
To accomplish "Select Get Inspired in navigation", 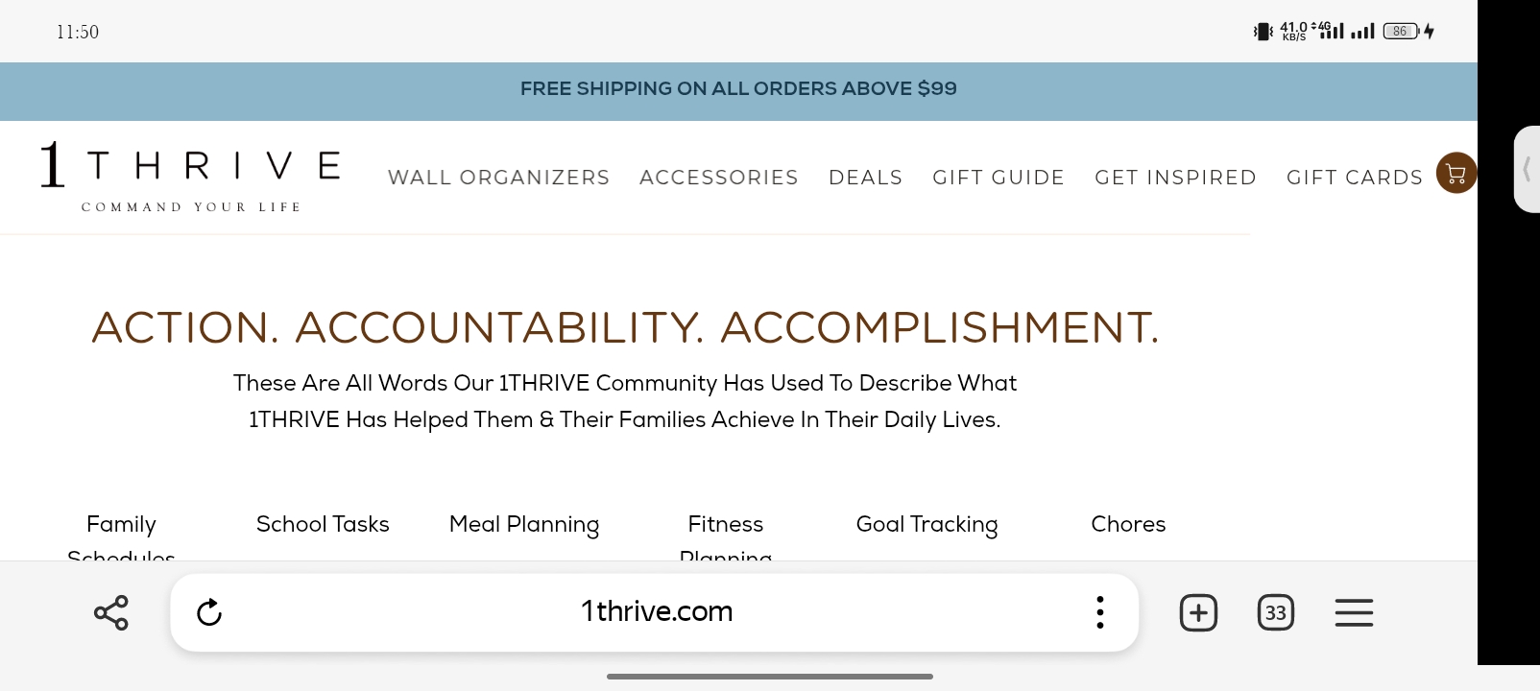I will tap(1175, 178).
